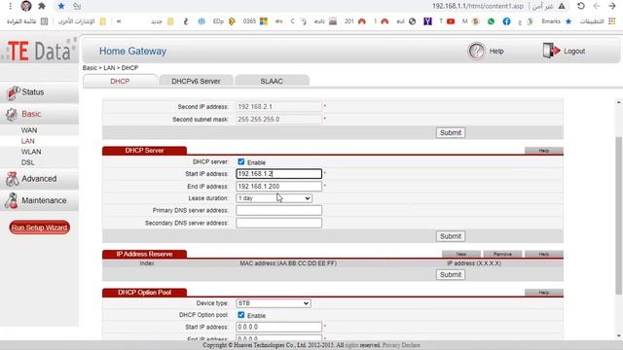Viewport: 623px width, 350px height.
Task: Open the Yahoo bookmark icon
Action: pos(427,21)
